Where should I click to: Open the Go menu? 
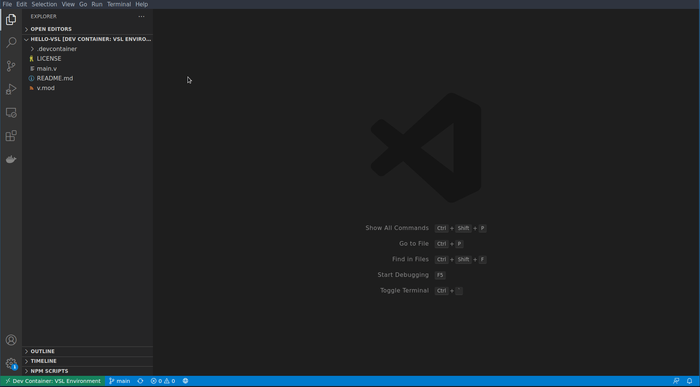83,4
